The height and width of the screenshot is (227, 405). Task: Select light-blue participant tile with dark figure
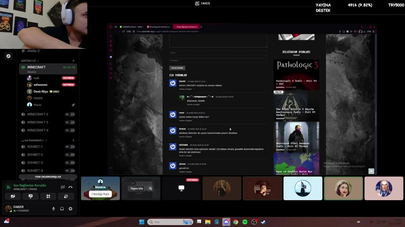[x=303, y=188]
